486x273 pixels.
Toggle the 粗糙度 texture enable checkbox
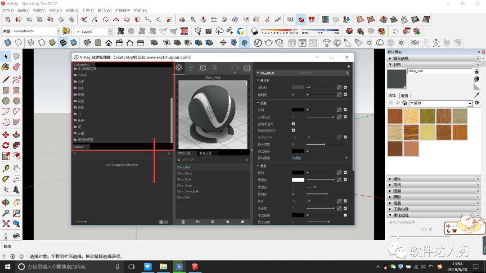[345, 94]
